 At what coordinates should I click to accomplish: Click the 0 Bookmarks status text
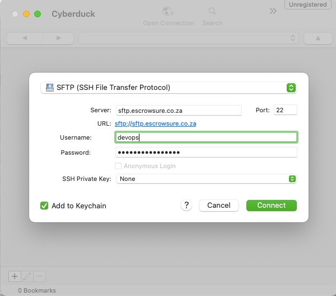pos(37,290)
